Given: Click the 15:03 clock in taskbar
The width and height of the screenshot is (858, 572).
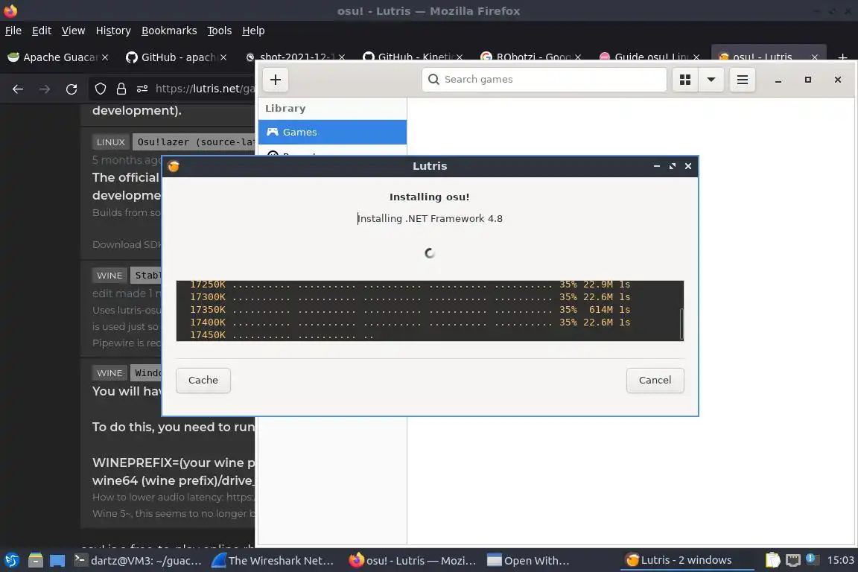Looking at the screenshot, I should [840, 560].
